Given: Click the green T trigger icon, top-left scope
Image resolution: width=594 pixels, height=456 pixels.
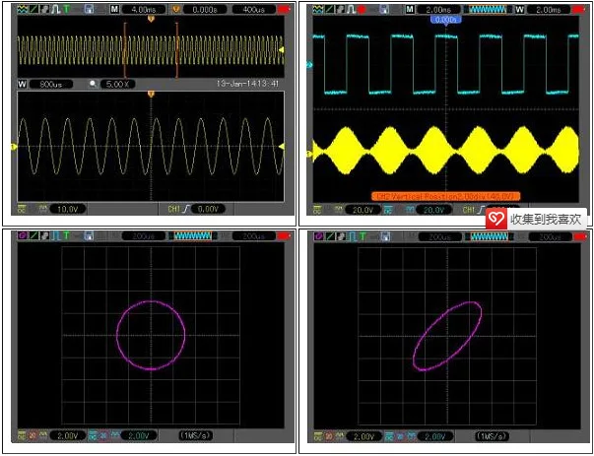Looking at the screenshot, I should [67, 9].
